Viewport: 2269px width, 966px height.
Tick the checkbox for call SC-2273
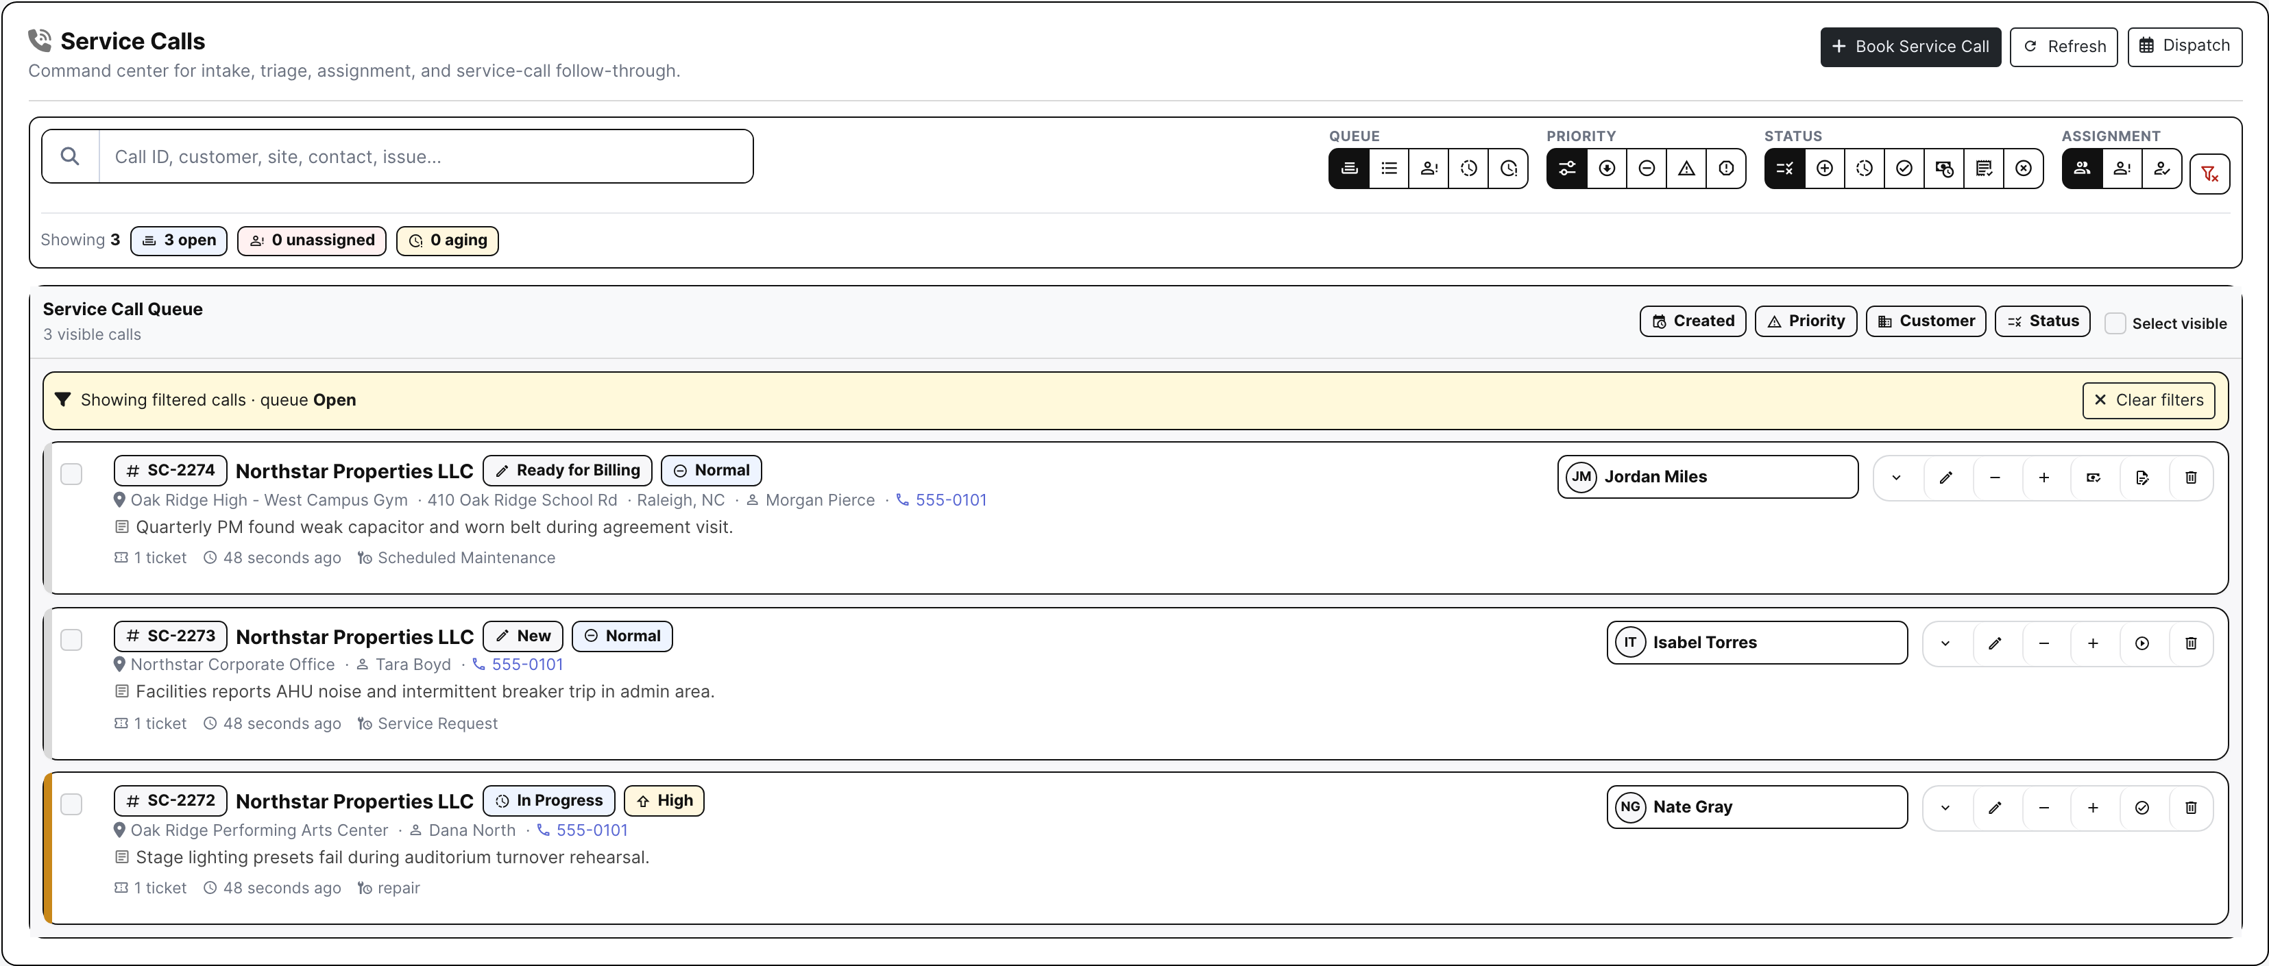[x=71, y=639]
